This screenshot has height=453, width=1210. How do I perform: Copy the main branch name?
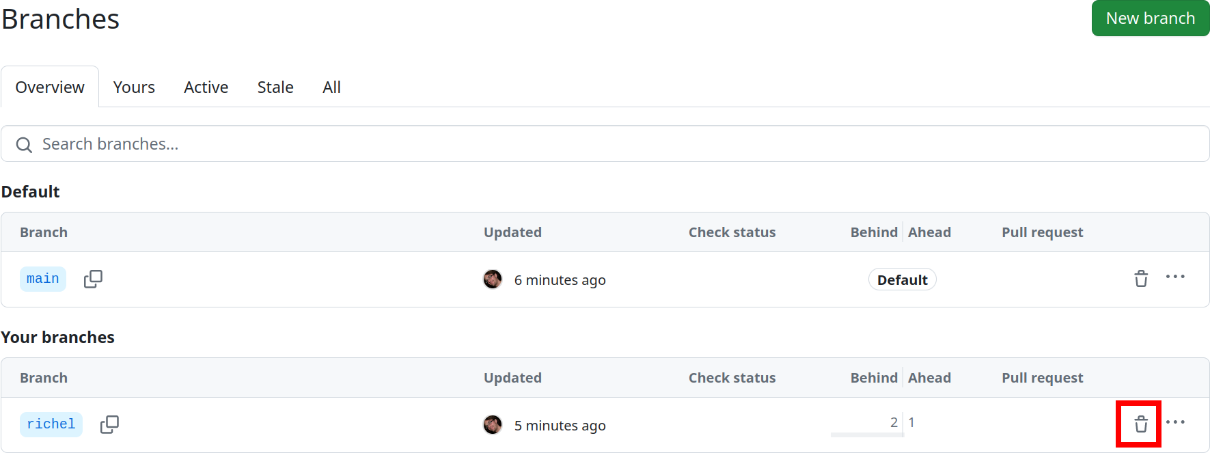[93, 279]
